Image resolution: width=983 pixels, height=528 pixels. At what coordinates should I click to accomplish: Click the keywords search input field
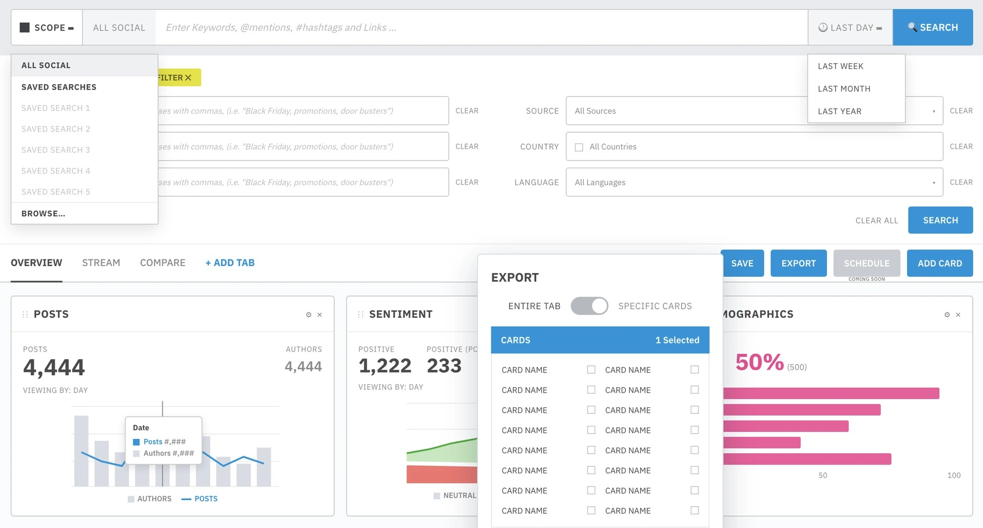click(482, 27)
